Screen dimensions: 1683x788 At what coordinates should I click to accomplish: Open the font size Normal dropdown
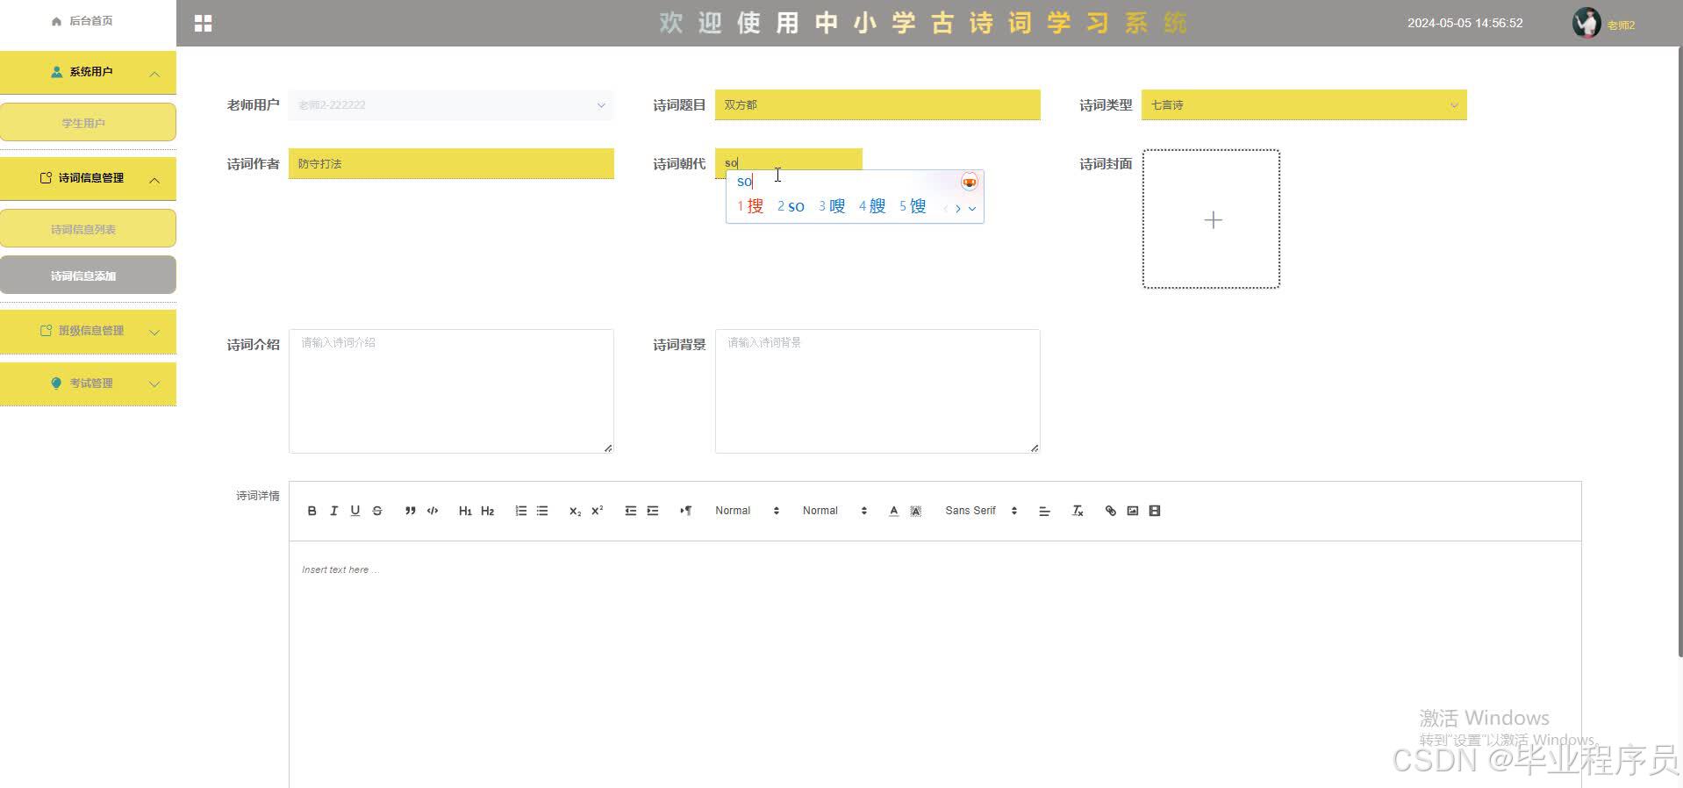pos(747,511)
